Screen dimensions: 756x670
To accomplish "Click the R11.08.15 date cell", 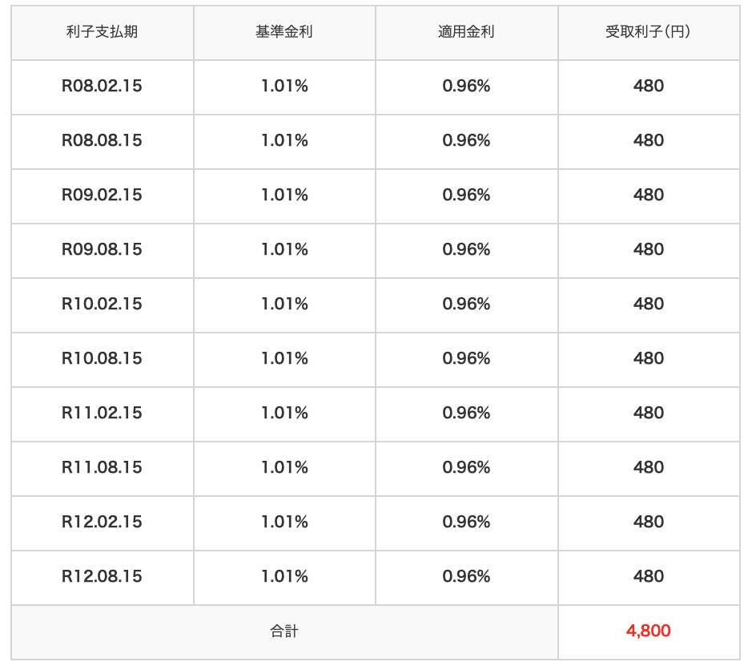I will (102, 467).
